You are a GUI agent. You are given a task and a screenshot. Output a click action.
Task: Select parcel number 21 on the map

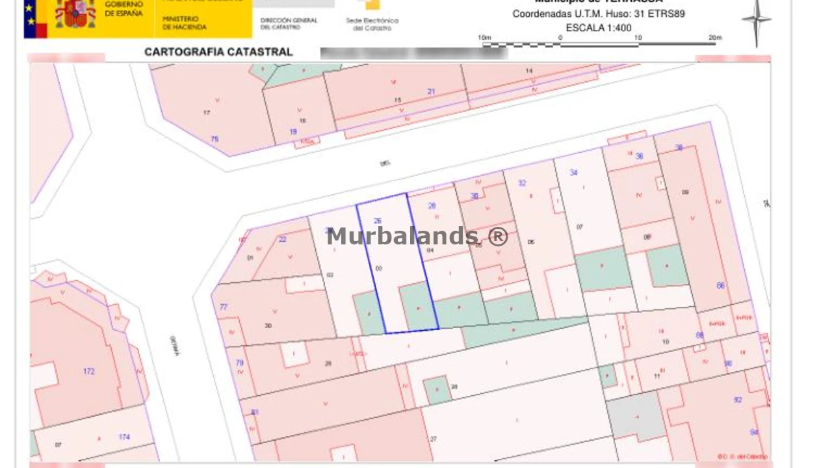pos(431,92)
